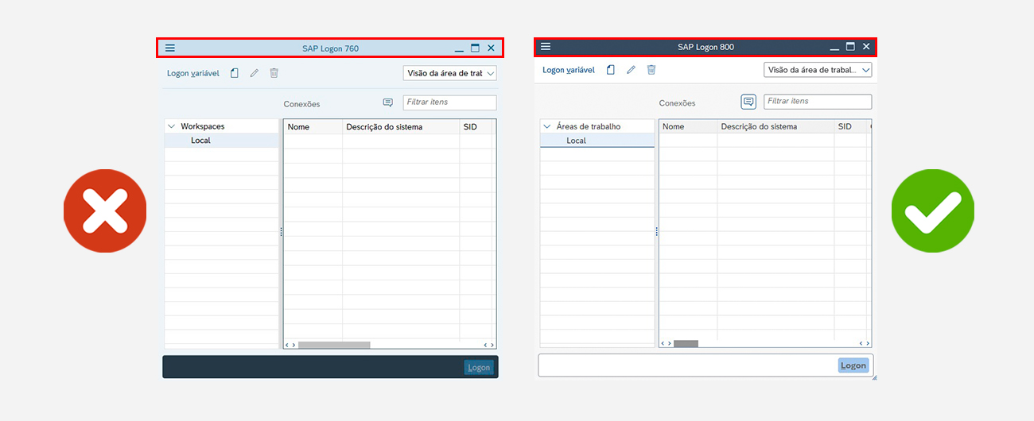Collapse the Workspaces tree node
The height and width of the screenshot is (421, 1034).
(x=172, y=126)
